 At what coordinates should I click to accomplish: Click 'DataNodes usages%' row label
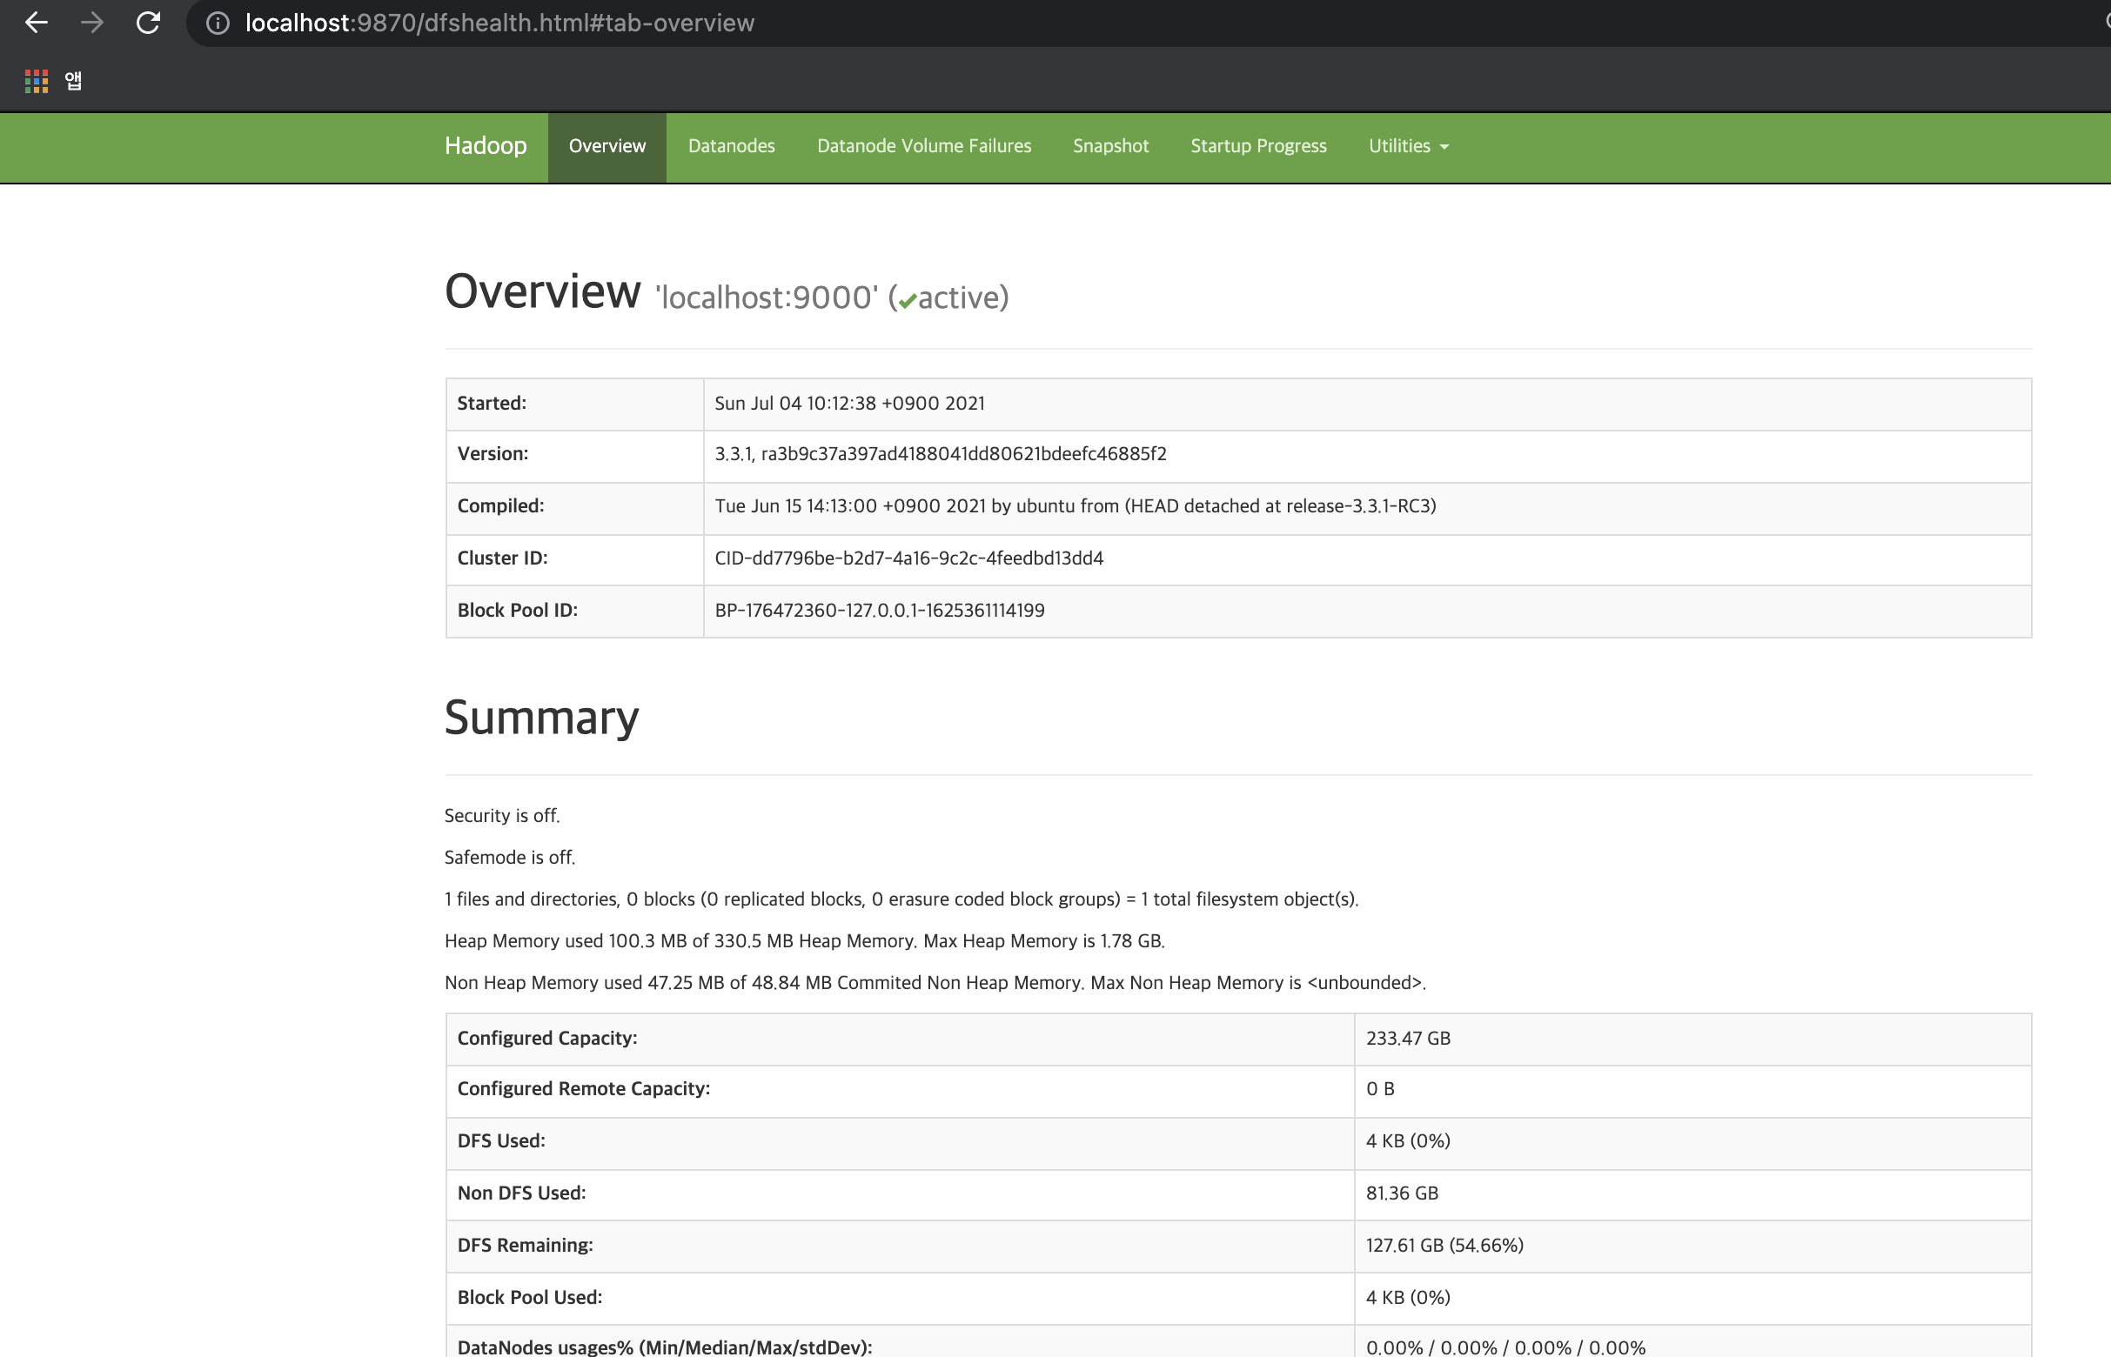665,1347
